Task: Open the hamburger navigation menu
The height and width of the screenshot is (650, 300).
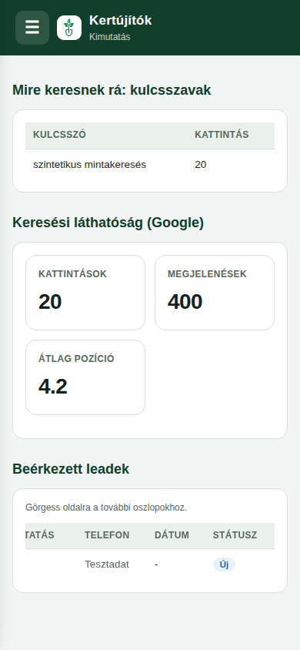Action: (x=32, y=28)
